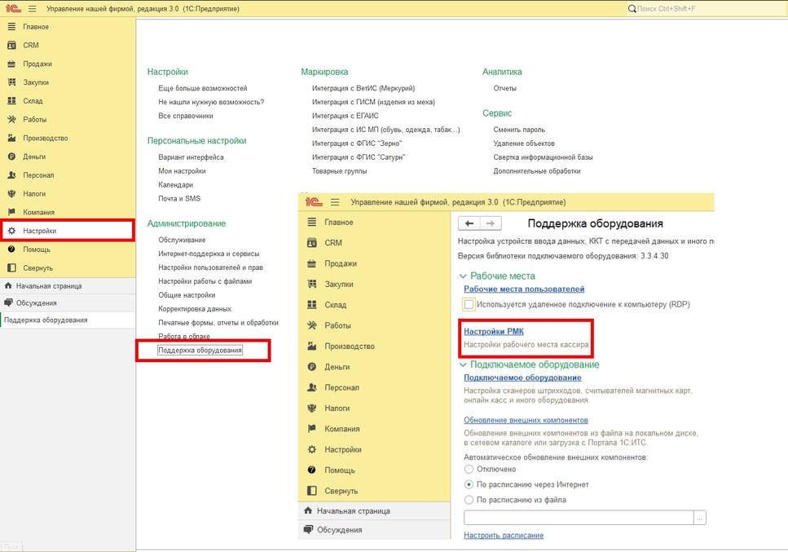Open the Деньги coin icon section
Screen dimensions: 788x552
11,157
